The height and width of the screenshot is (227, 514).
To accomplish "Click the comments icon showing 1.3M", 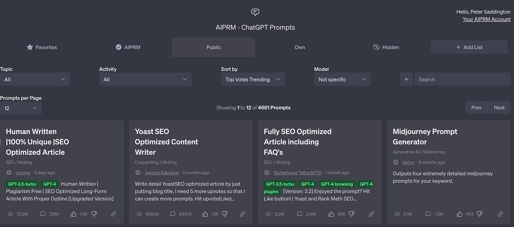I will pos(428,214).
